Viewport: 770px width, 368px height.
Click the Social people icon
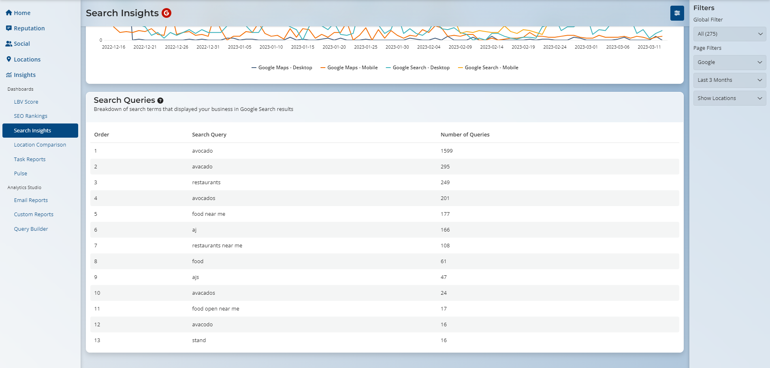(9, 44)
